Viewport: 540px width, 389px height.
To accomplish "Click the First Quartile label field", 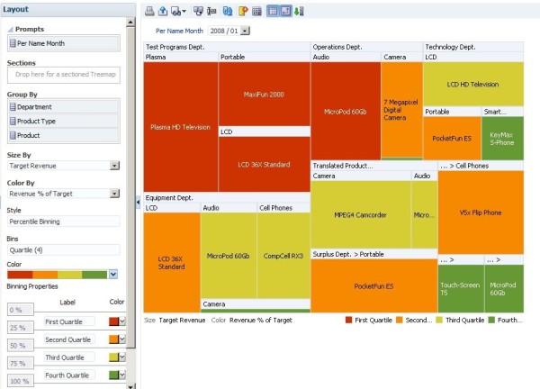I will [x=69, y=321].
